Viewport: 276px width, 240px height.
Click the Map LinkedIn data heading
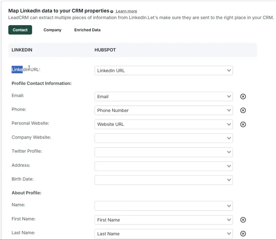pyautogui.click(x=59, y=11)
